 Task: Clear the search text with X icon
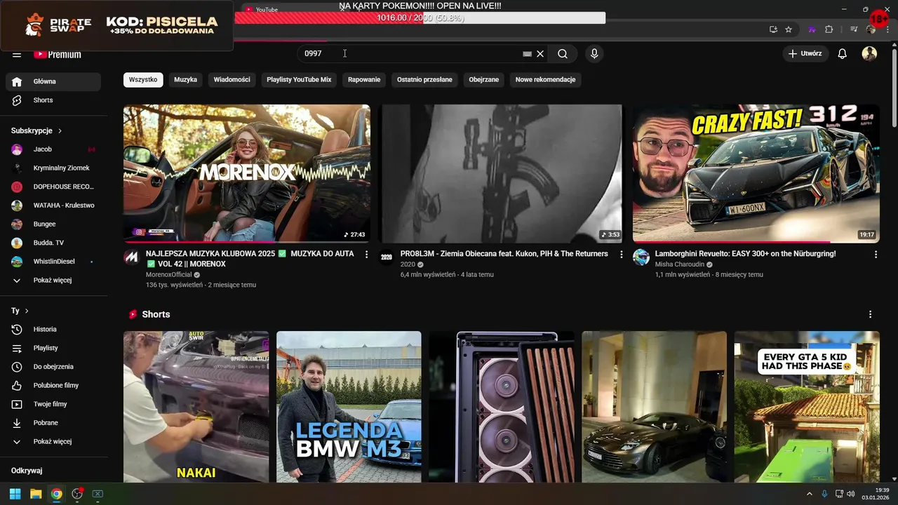pos(540,54)
